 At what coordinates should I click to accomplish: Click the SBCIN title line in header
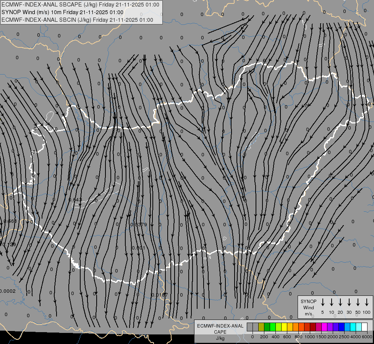coord(77,20)
